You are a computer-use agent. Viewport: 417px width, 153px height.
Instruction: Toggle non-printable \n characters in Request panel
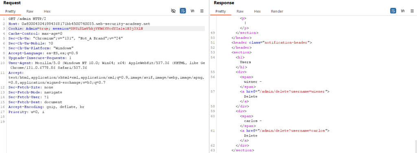point(193,11)
